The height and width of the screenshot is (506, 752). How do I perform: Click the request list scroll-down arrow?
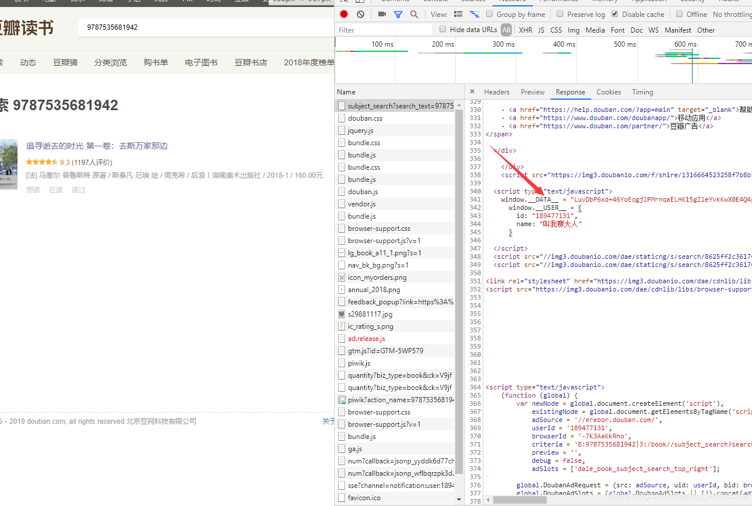[x=459, y=500]
